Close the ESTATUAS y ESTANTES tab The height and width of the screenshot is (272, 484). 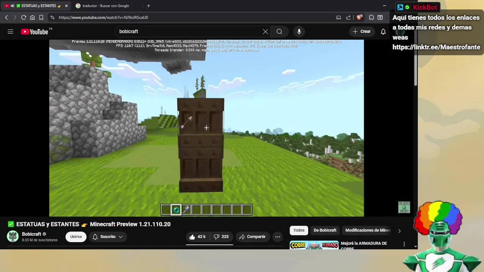(x=66, y=6)
